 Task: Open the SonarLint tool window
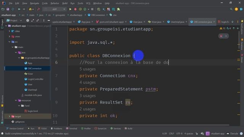pos(101,129)
